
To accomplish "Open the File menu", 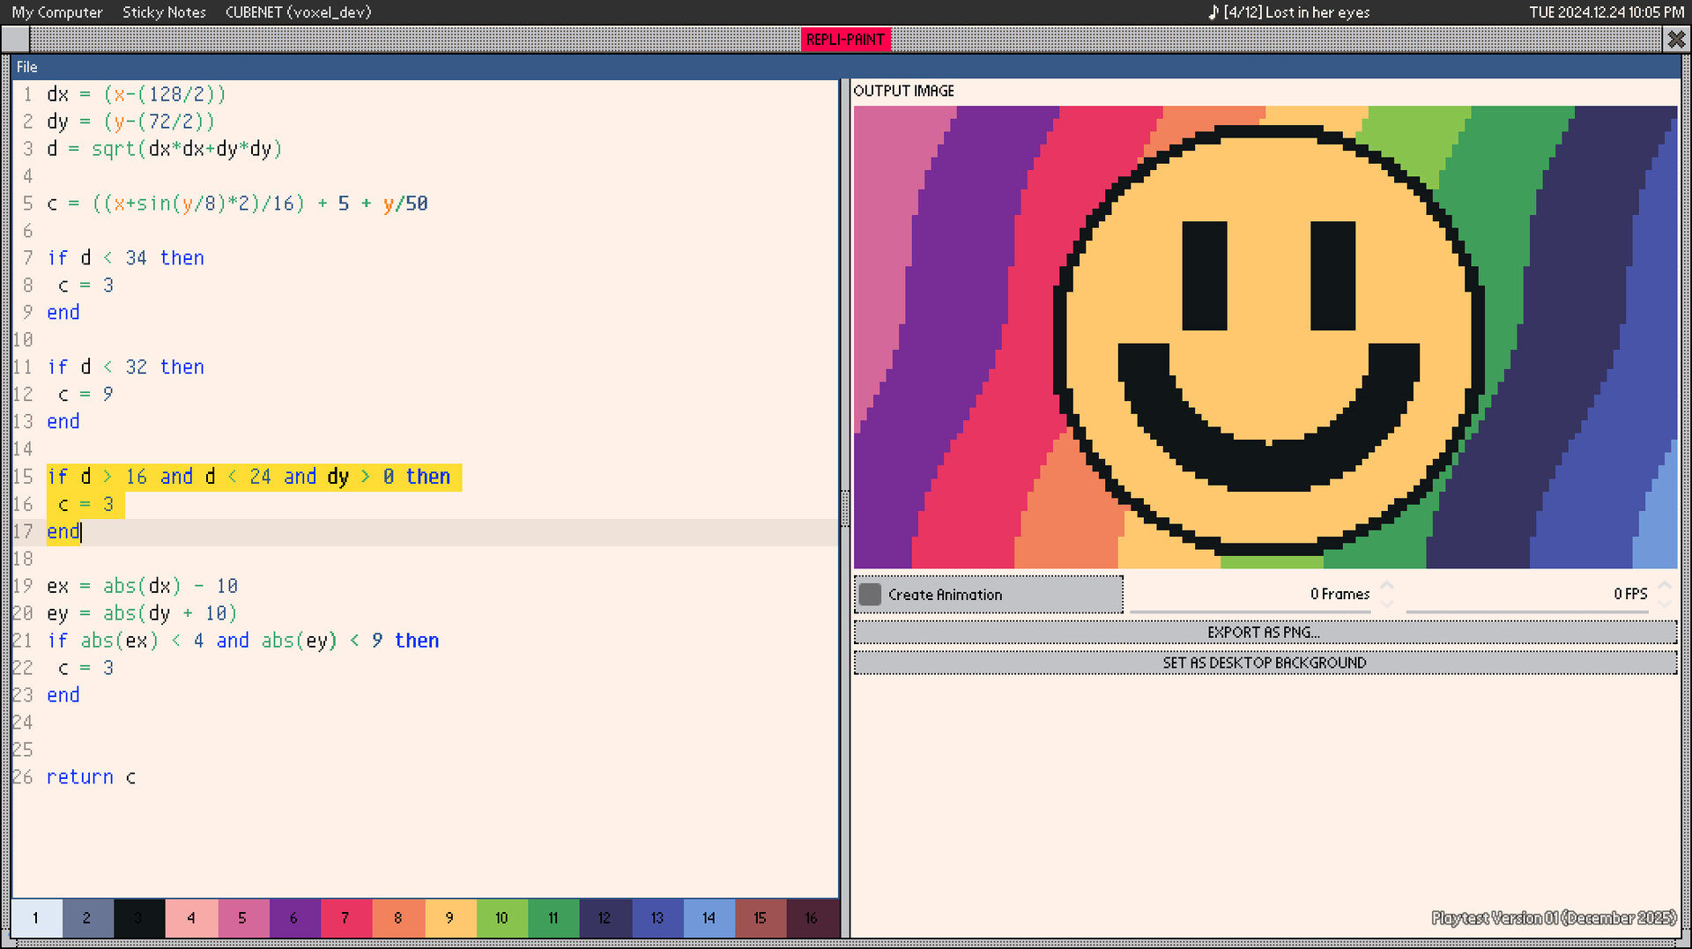I will point(27,67).
